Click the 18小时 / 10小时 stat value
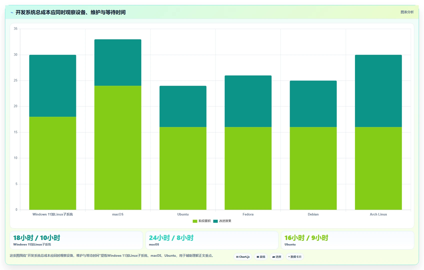 [37, 238]
